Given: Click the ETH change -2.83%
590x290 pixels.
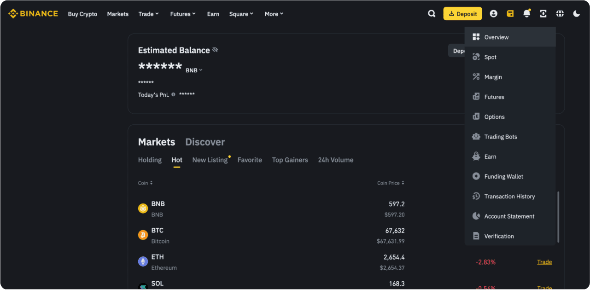Looking at the screenshot, I should pyautogui.click(x=485, y=262).
